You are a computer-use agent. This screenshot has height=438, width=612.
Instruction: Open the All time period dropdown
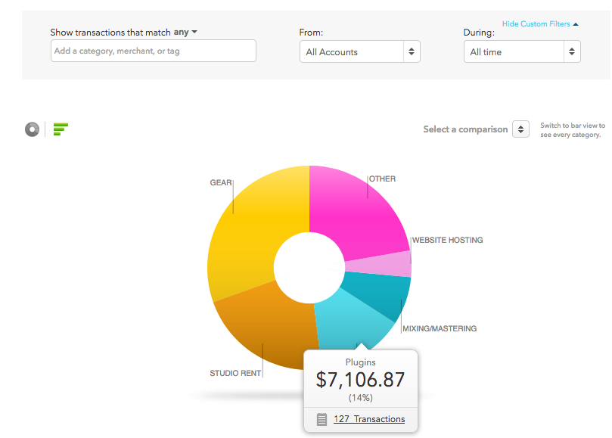(521, 52)
